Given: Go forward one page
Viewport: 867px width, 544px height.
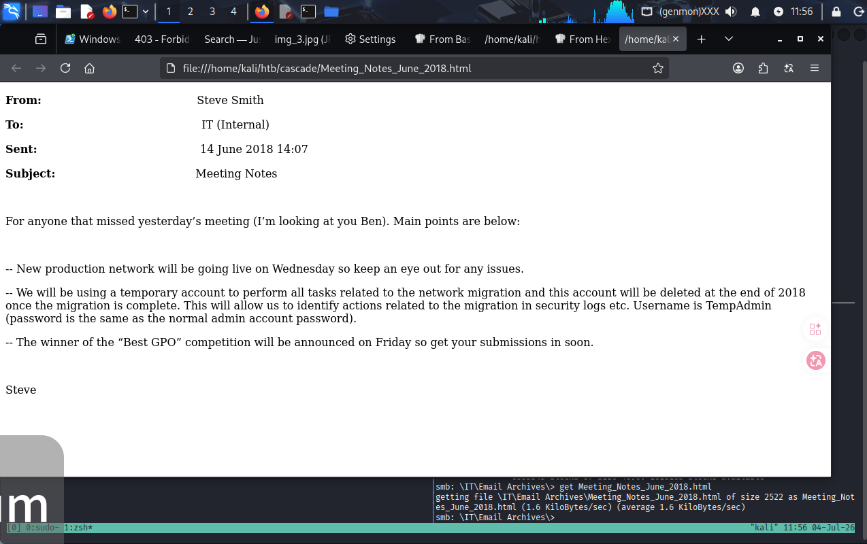Looking at the screenshot, I should (x=41, y=68).
